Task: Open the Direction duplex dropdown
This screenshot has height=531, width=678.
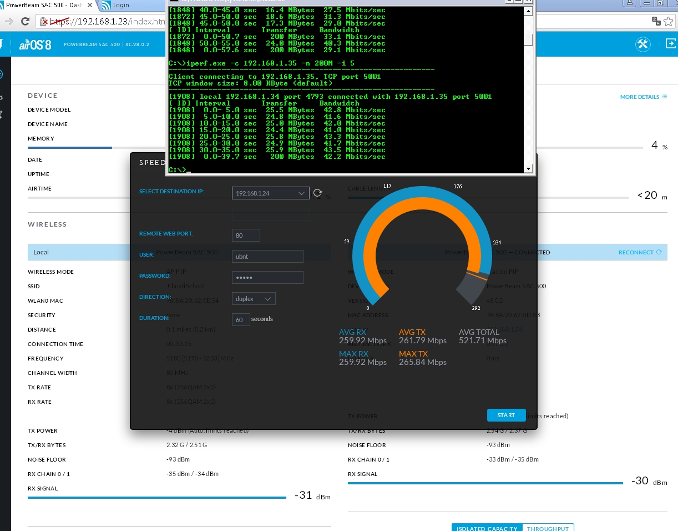Action: (x=254, y=299)
